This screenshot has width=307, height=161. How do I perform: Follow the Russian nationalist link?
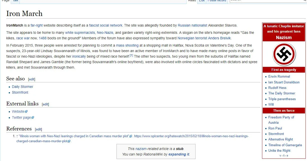click(192, 25)
